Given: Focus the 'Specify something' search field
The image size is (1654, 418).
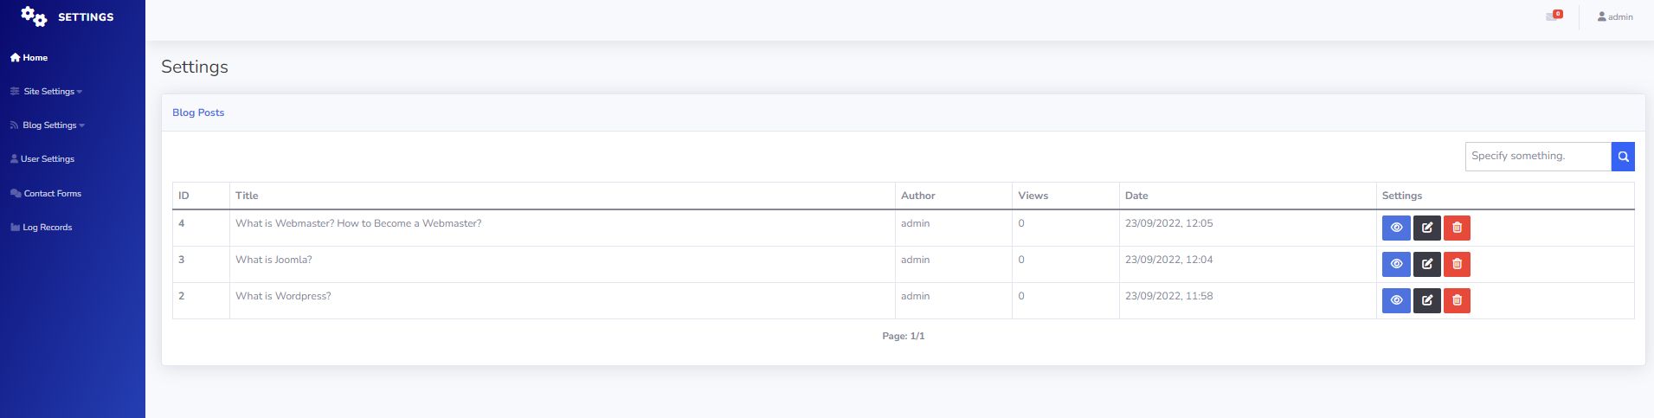Looking at the screenshot, I should 1537,157.
